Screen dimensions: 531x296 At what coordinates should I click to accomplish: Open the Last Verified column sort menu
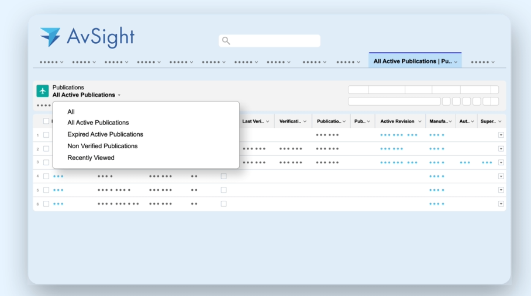point(268,121)
